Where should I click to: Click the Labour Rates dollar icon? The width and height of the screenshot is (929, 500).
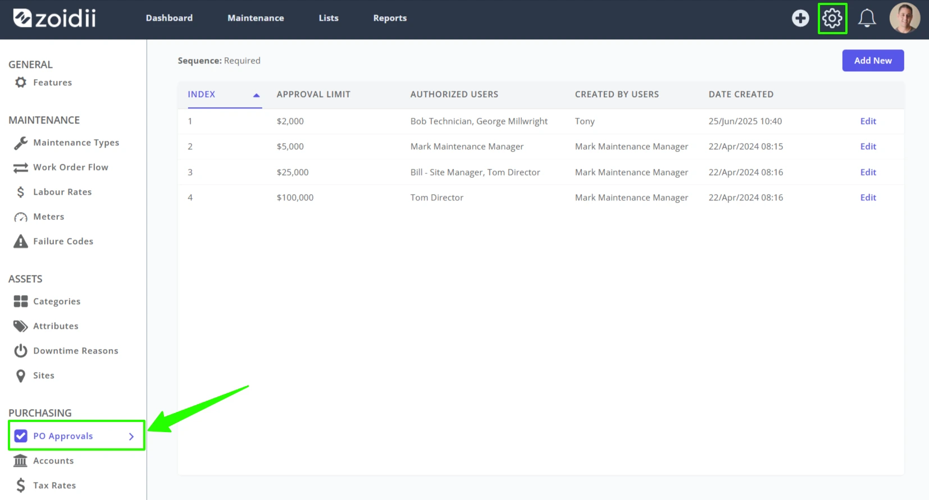[21, 192]
